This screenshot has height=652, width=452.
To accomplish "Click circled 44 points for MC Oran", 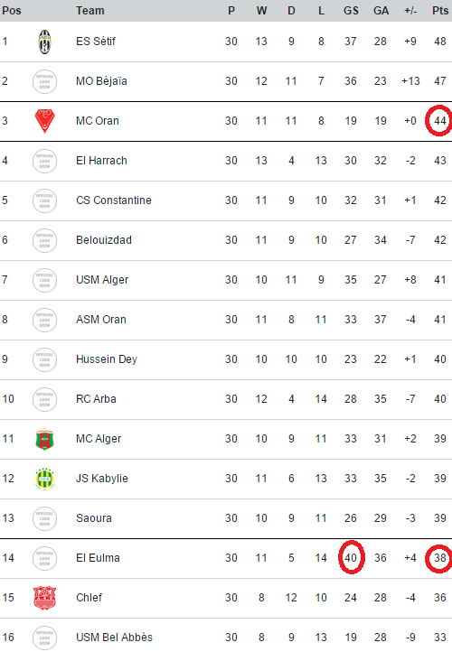I will tap(440, 121).
